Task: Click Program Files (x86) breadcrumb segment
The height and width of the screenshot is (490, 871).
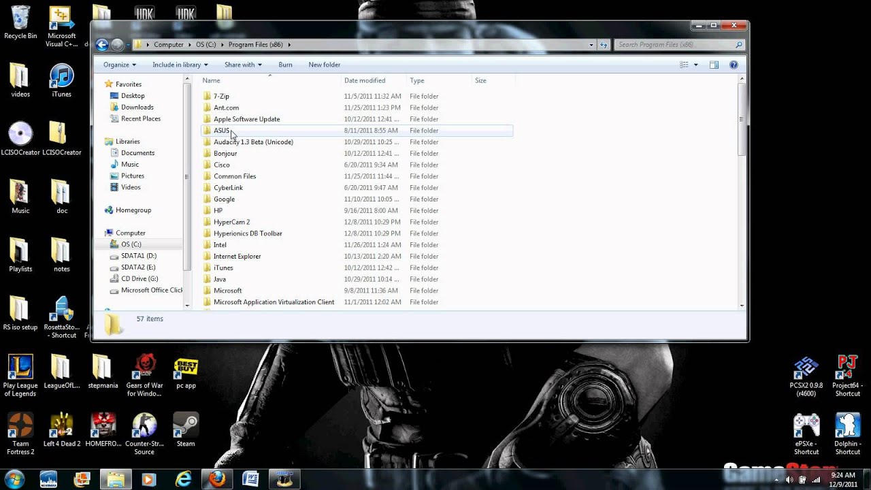Action: coord(255,45)
